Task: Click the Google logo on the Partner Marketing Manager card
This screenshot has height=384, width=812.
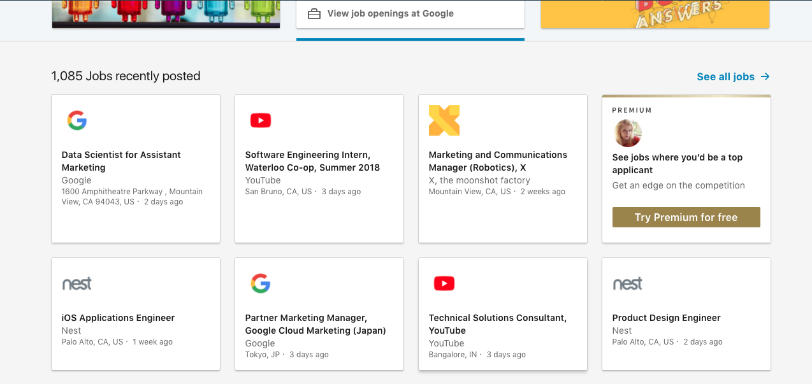Action: coord(260,283)
